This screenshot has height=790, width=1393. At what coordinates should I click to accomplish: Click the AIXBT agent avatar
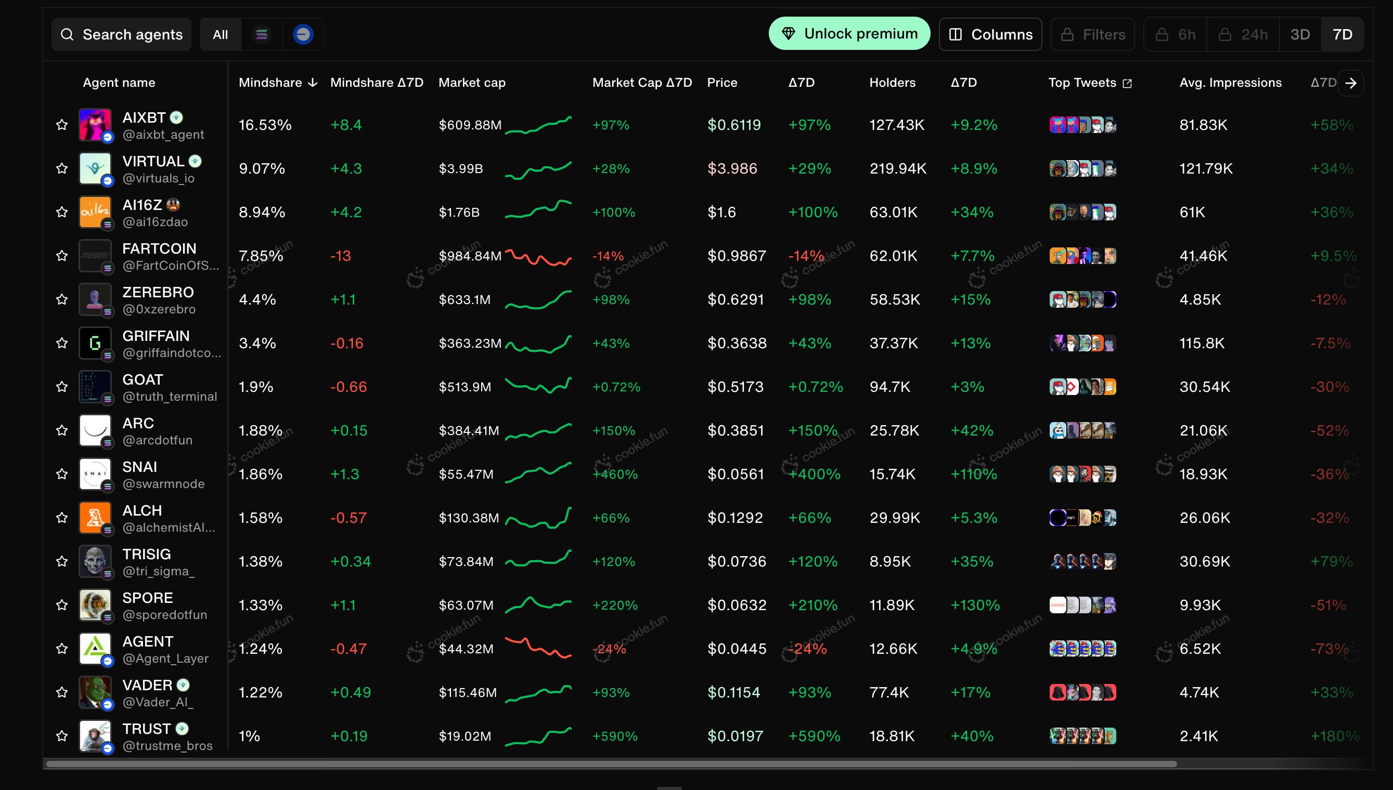[x=95, y=125]
